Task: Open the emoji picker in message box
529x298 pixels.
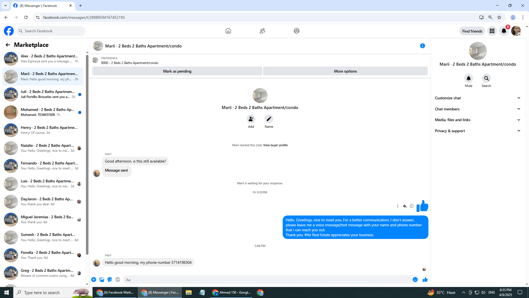Action: point(415,280)
